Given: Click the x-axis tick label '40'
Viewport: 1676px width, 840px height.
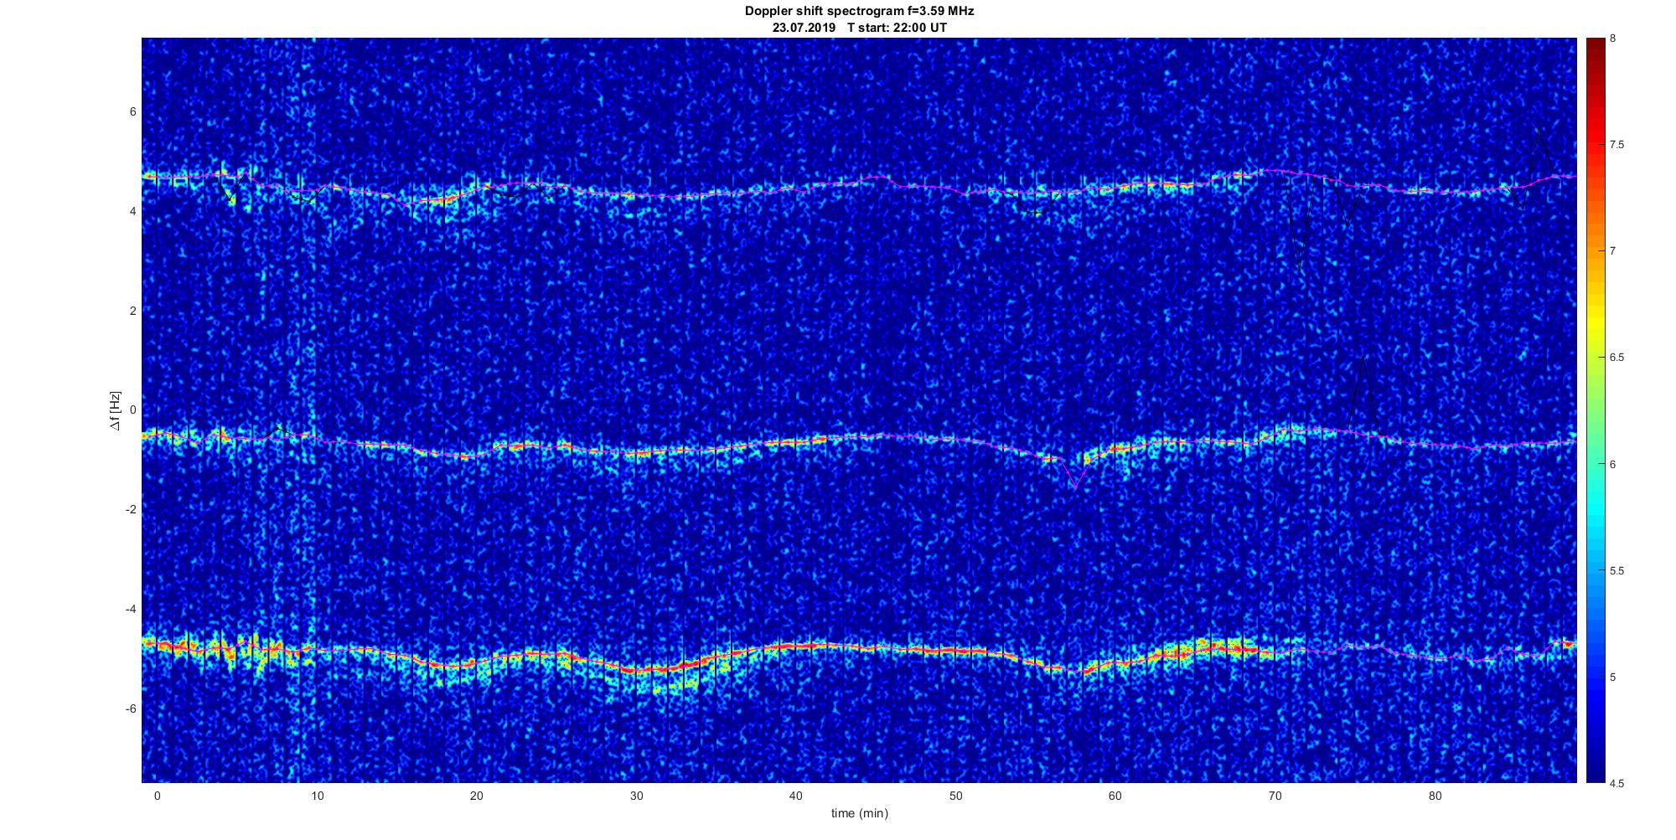Looking at the screenshot, I should click(796, 796).
